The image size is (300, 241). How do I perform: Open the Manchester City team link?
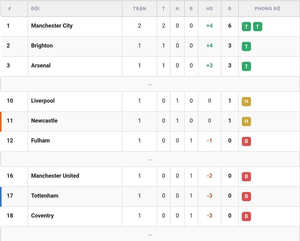pyautogui.click(x=52, y=26)
